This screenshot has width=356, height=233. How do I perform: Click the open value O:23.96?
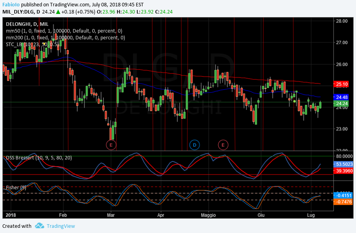pyautogui.click(x=106, y=12)
